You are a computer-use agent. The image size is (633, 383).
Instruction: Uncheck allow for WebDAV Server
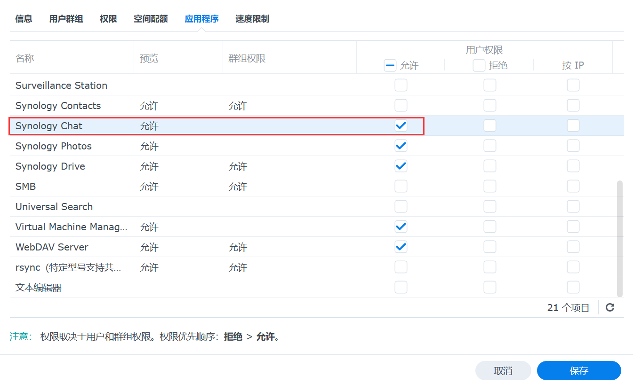click(401, 247)
